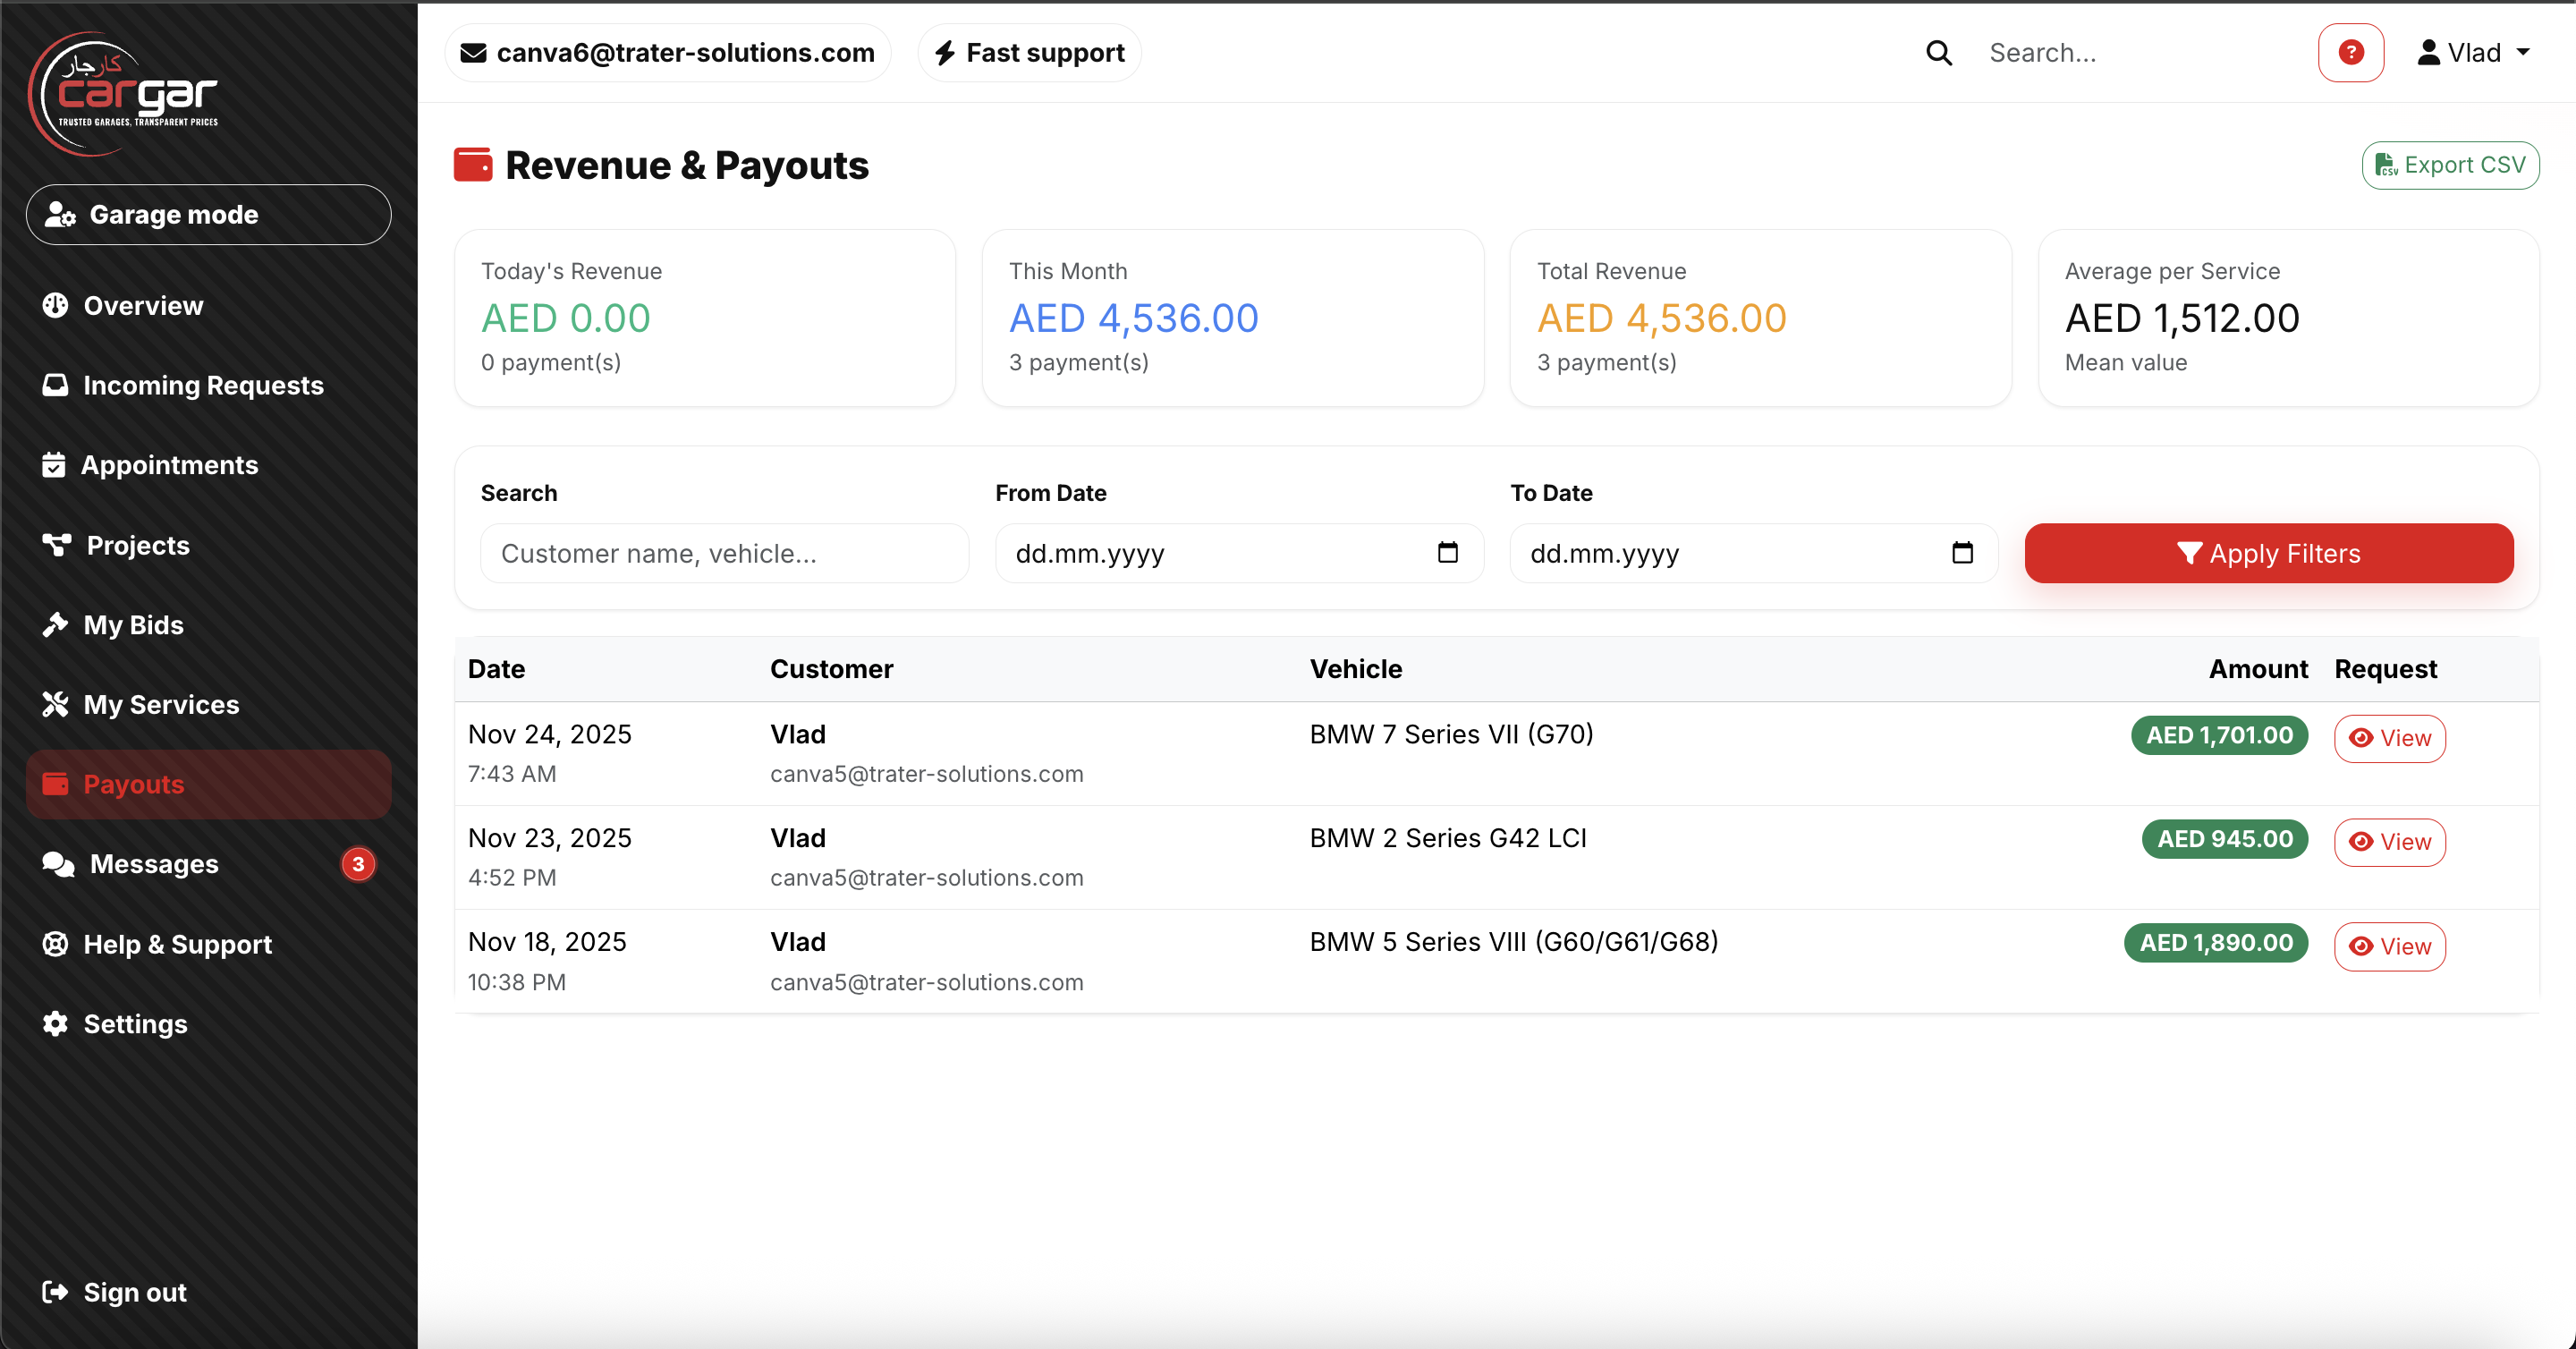Switch to Garage mode
Screen dimensions: 2576x1349
[207, 214]
